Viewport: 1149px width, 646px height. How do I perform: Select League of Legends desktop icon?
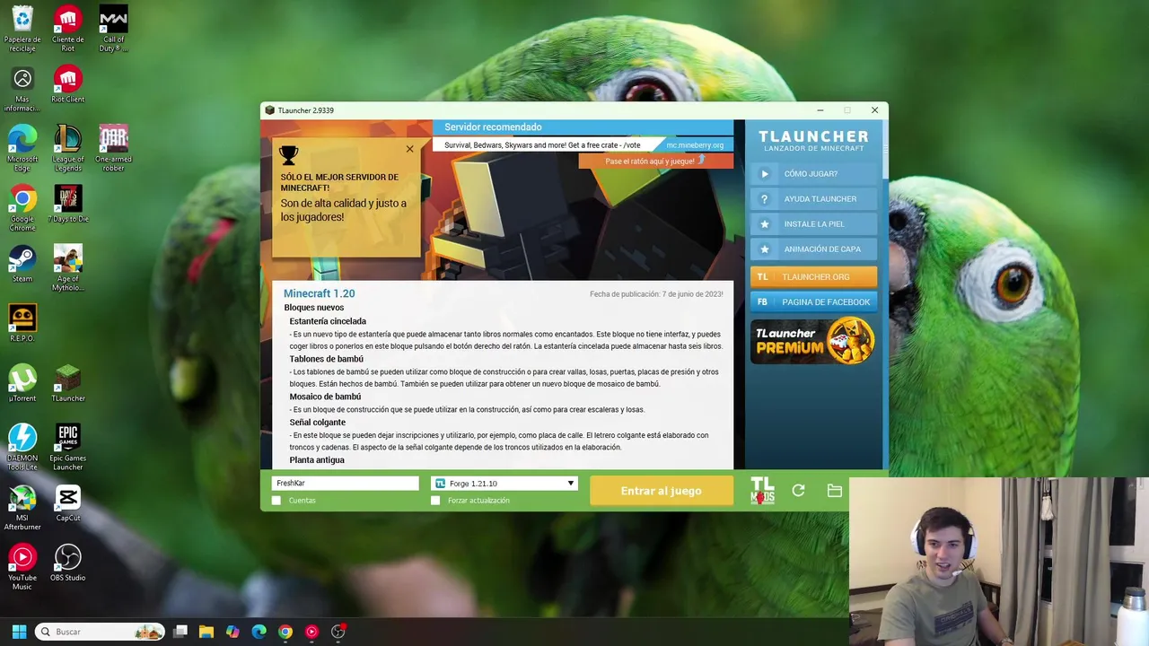click(x=68, y=148)
